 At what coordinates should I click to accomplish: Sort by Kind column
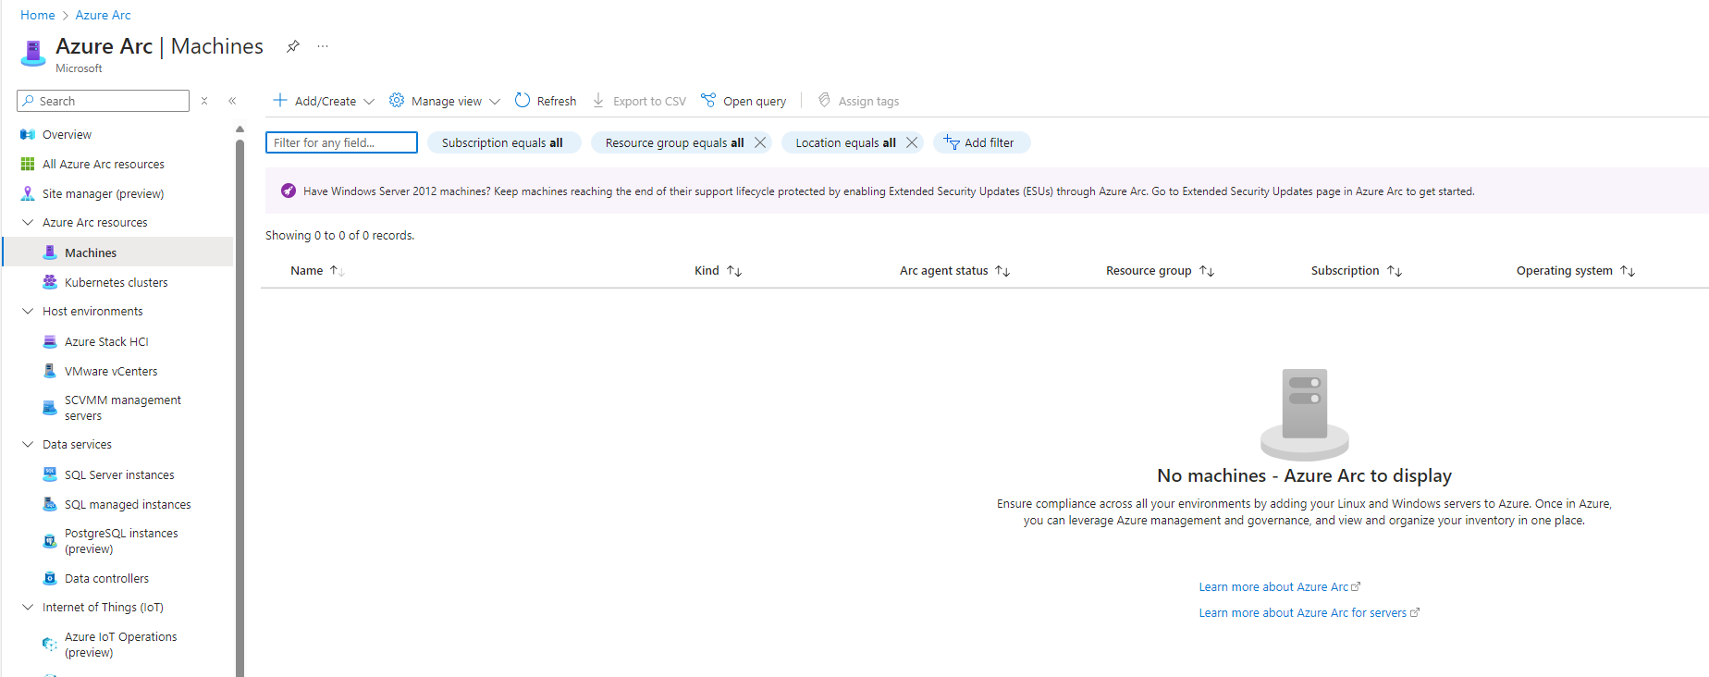click(718, 270)
